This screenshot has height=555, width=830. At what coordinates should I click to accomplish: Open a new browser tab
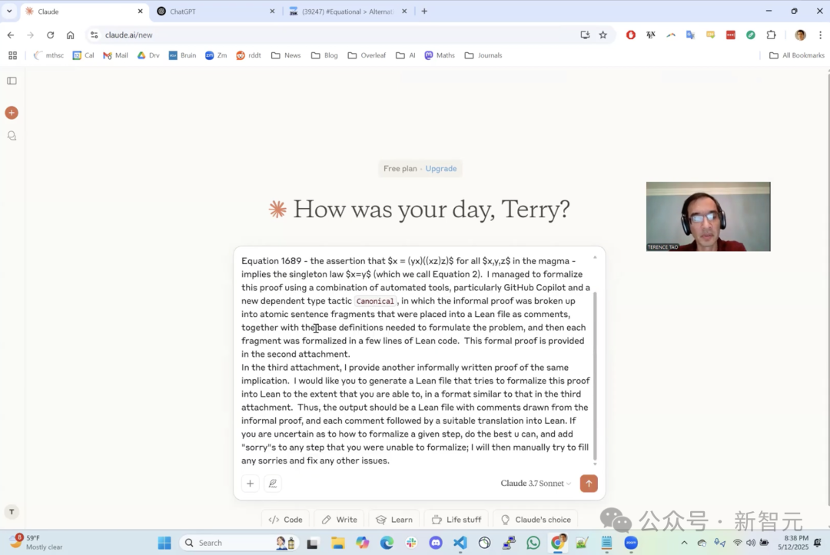point(424,11)
